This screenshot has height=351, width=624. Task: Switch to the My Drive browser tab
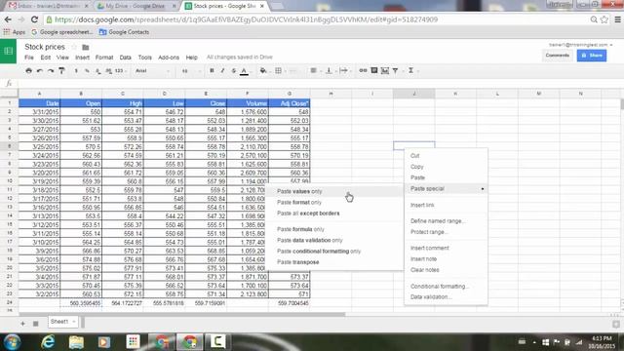click(x=136, y=6)
